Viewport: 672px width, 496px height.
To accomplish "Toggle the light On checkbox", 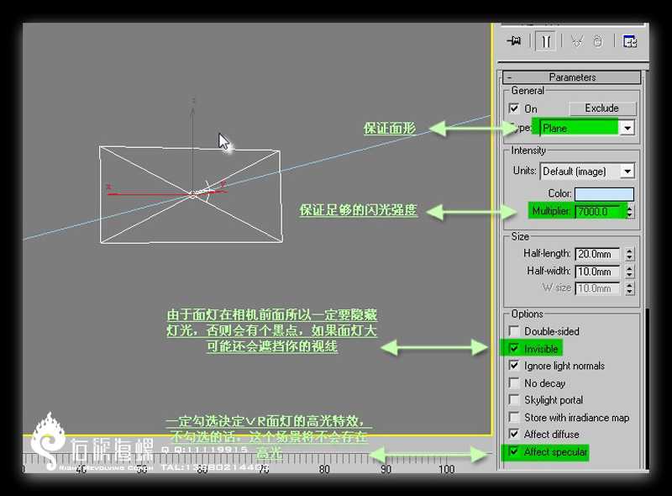I will 513,108.
